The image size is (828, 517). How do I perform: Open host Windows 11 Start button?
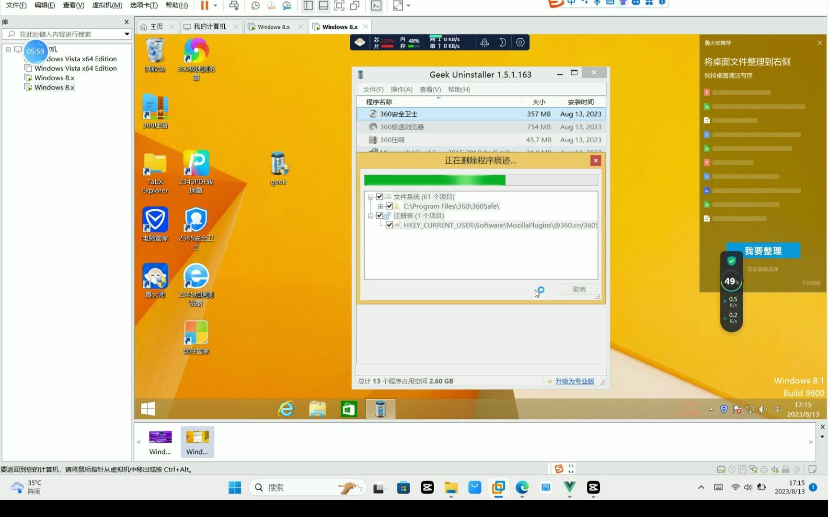235,487
